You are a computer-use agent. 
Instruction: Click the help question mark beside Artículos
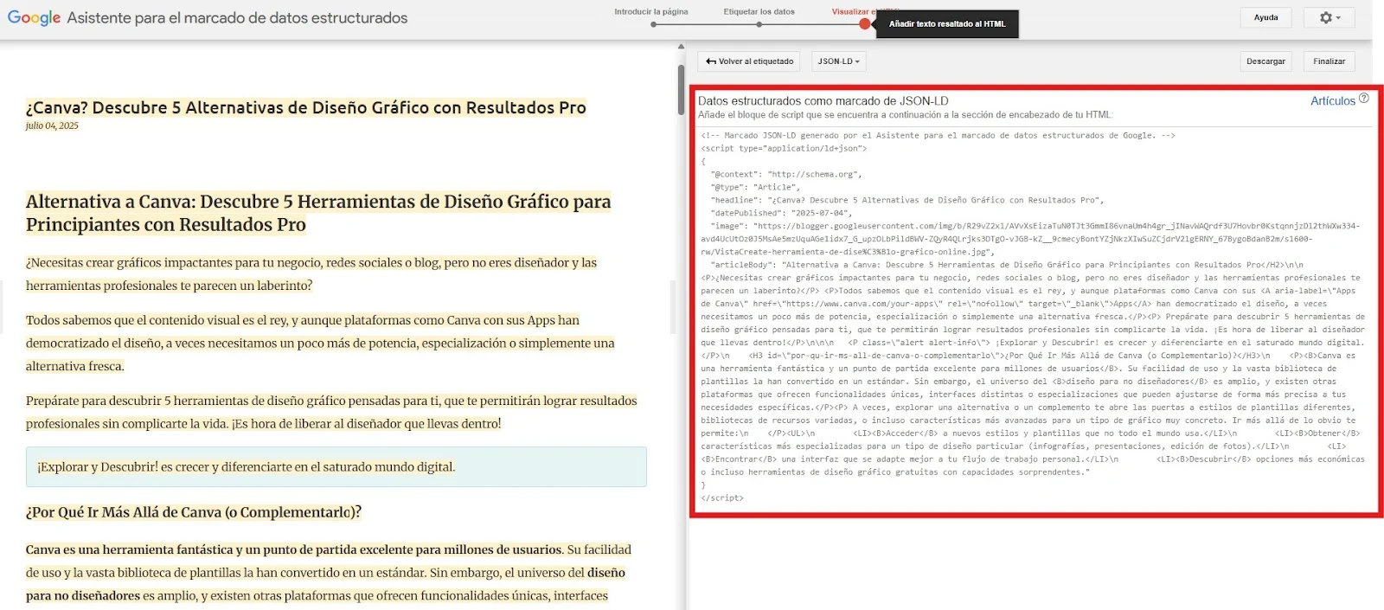point(1364,99)
